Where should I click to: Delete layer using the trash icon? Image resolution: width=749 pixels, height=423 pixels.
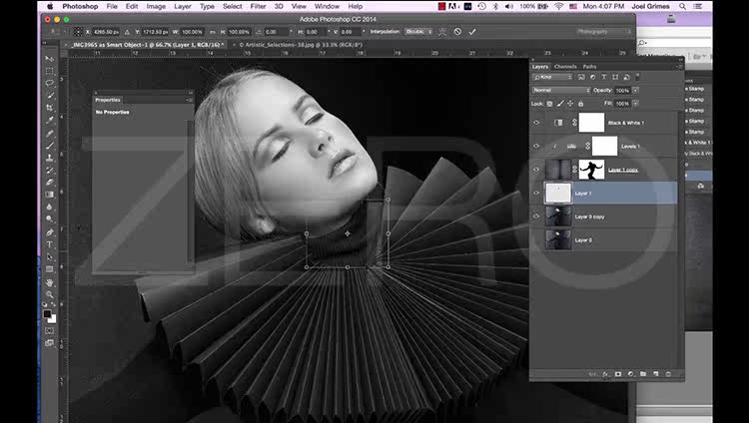click(x=668, y=373)
